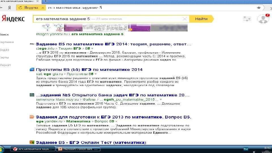Open the first image thumbnail with formulas
The height and width of the screenshot is (153, 272).
pyautogui.click(x=53, y=27)
